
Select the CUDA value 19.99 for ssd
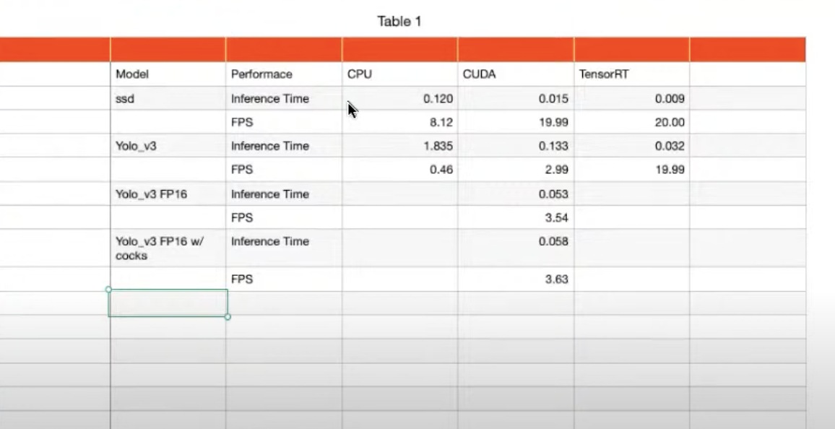point(553,123)
